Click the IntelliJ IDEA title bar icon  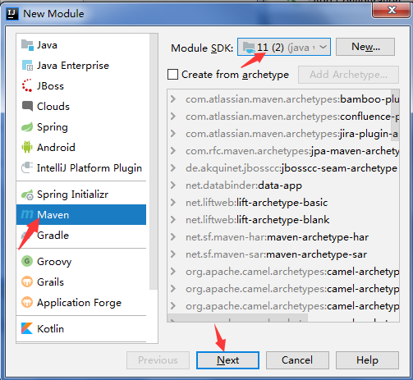(x=12, y=14)
